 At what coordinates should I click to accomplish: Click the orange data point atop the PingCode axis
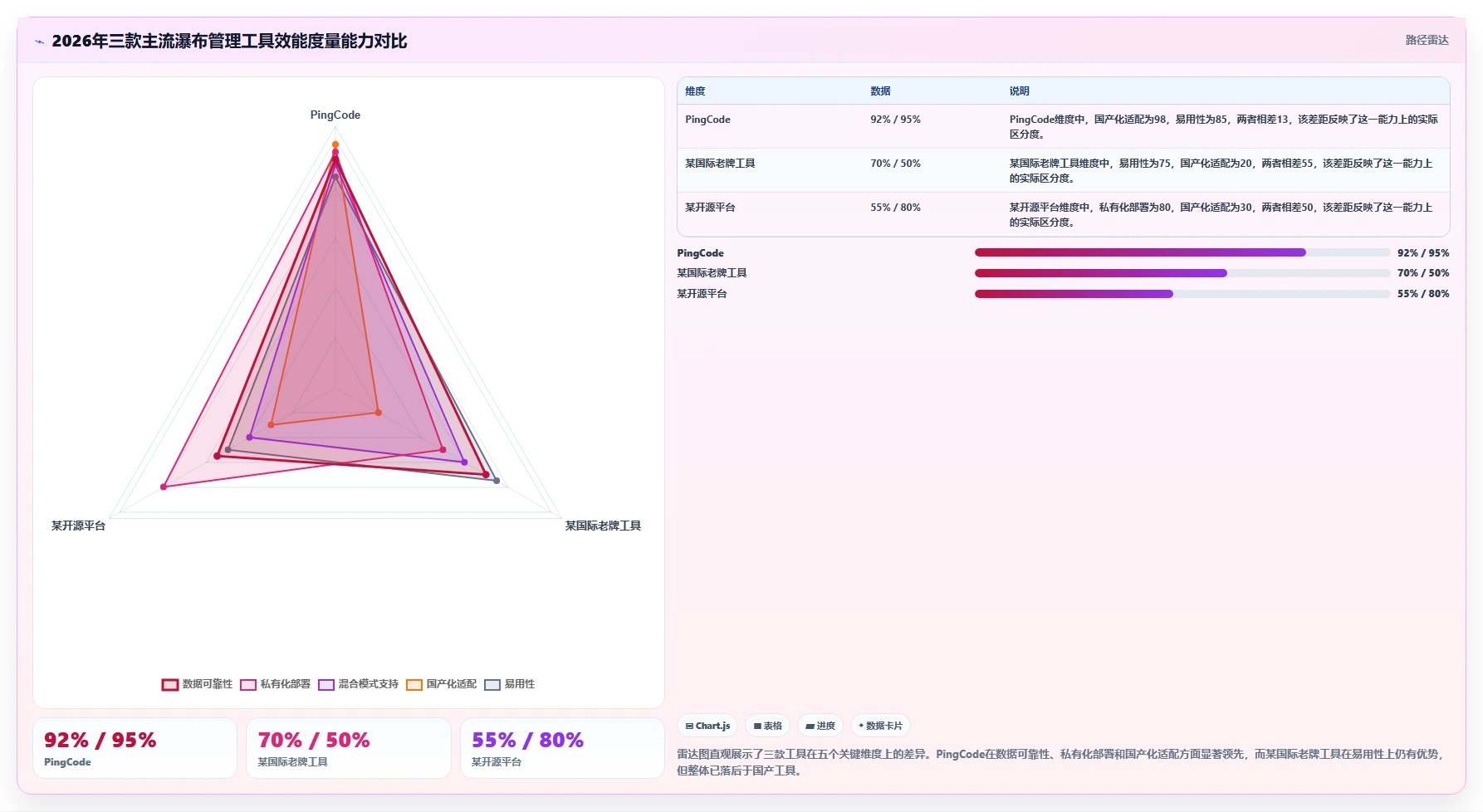(x=335, y=144)
